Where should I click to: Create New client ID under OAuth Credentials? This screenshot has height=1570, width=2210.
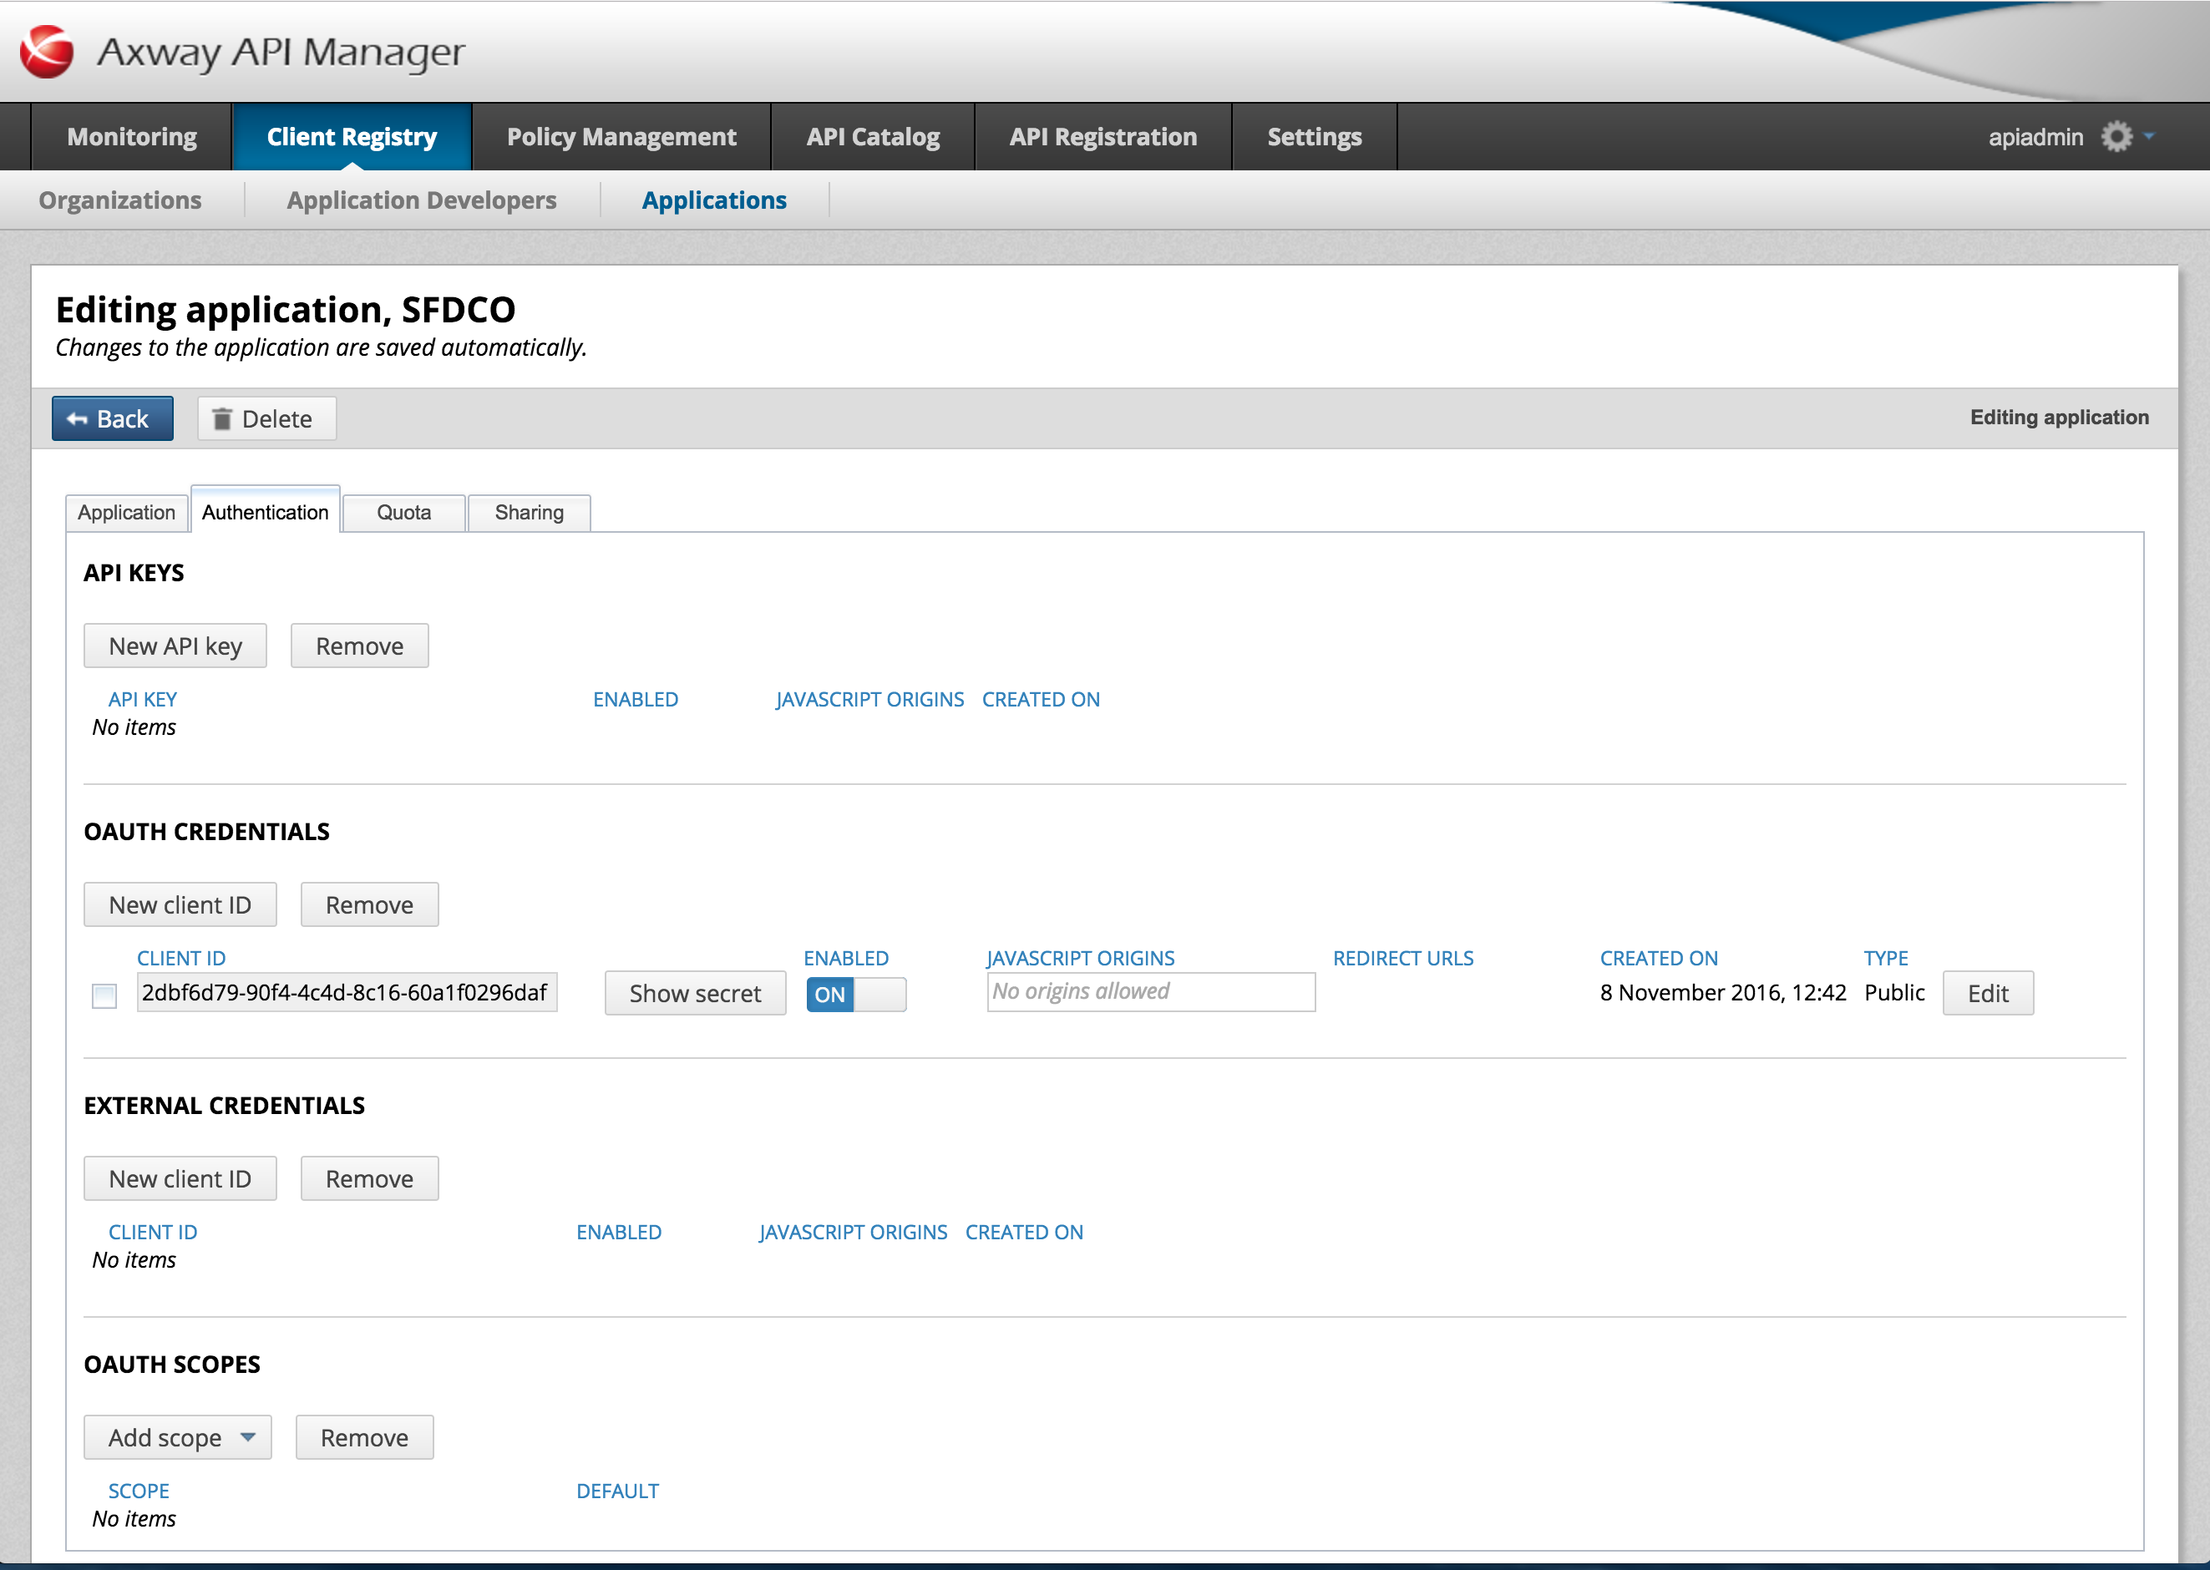coord(180,905)
